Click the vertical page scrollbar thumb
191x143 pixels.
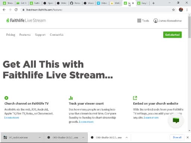click(x=190, y=27)
